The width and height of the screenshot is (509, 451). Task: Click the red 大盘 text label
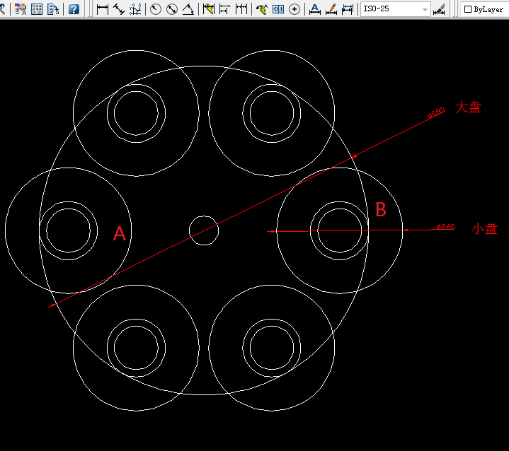(x=468, y=107)
